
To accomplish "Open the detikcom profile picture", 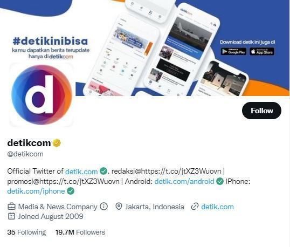I will (42, 95).
